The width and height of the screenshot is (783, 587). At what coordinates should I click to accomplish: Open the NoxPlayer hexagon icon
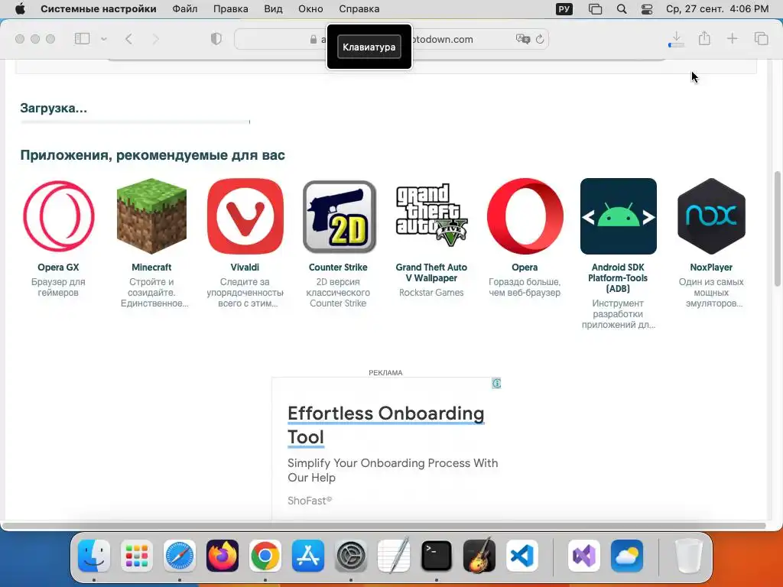(711, 216)
